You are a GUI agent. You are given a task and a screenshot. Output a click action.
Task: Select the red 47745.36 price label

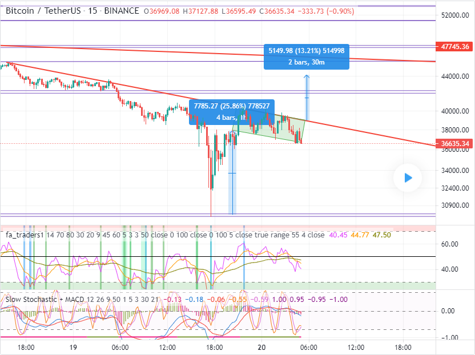tap(455, 46)
